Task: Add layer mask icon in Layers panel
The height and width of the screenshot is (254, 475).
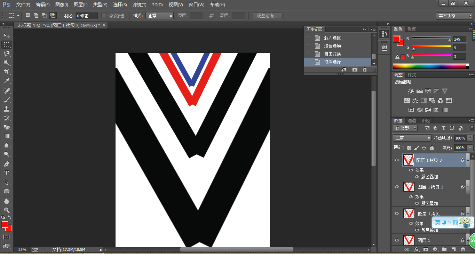Action: [425, 249]
